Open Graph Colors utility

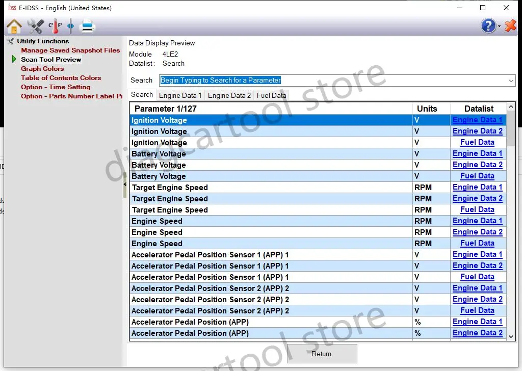[42, 69]
